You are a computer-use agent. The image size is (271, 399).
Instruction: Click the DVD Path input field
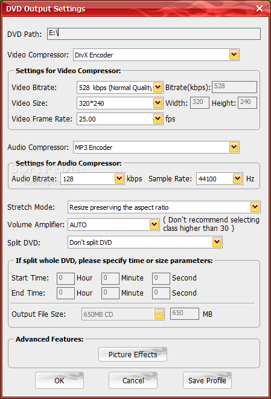pyautogui.click(x=154, y=34)
